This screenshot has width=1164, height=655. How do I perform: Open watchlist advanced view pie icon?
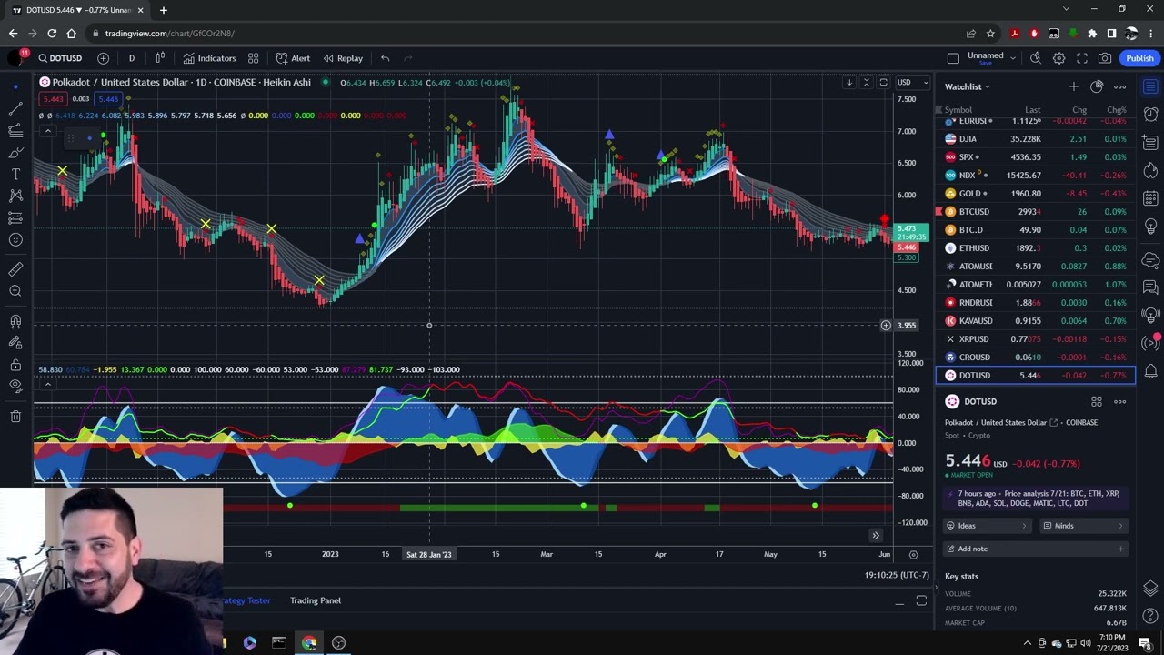[1097, 86]
